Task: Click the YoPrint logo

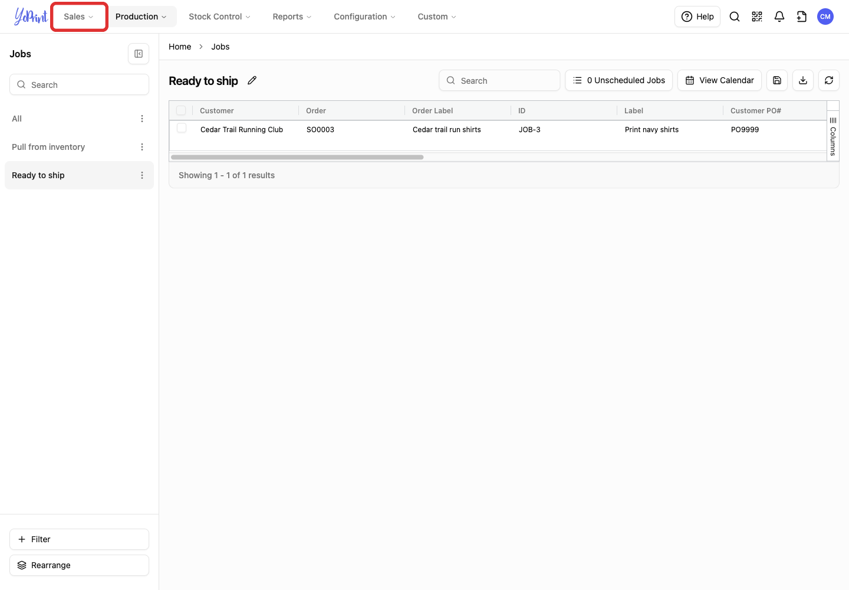Action: 31,17
